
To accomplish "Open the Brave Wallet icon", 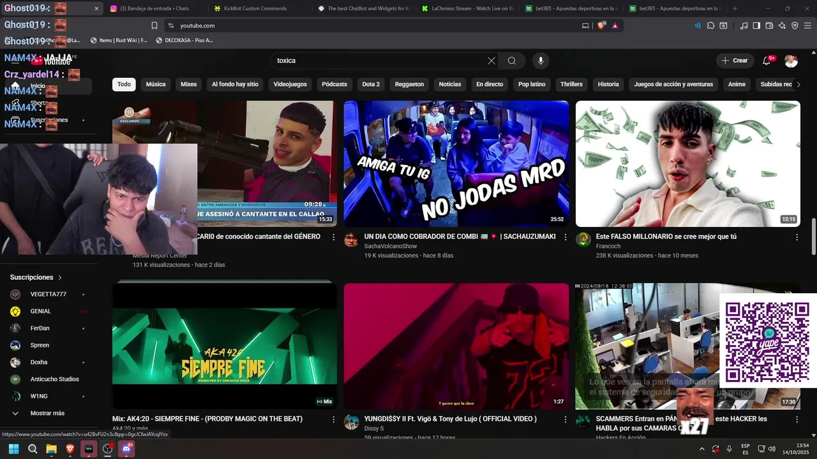I will [769, 25].
